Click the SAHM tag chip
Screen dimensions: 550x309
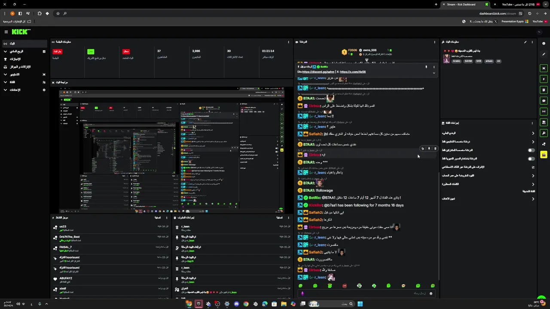coord(468,61)
